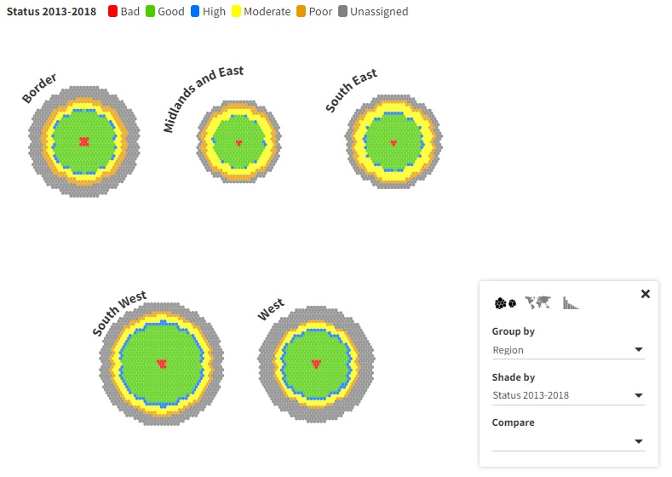This screenshot has height=477, width=672.
Task: Click the green Good legend swatch
Action: point(150,12)
